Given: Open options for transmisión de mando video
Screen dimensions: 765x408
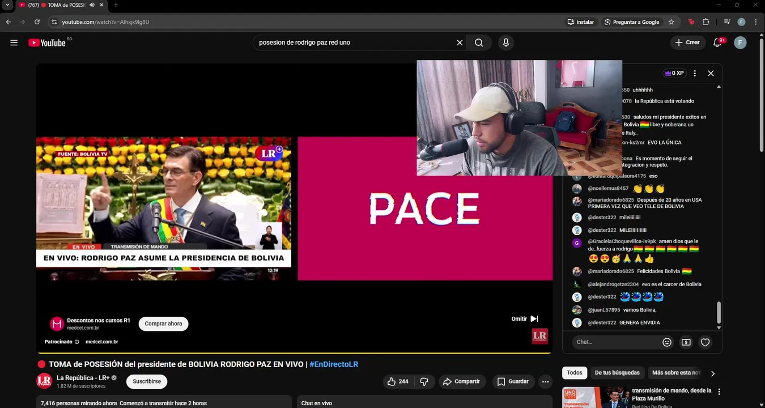Looking at the screenshot, I should [x=719, y=392].
